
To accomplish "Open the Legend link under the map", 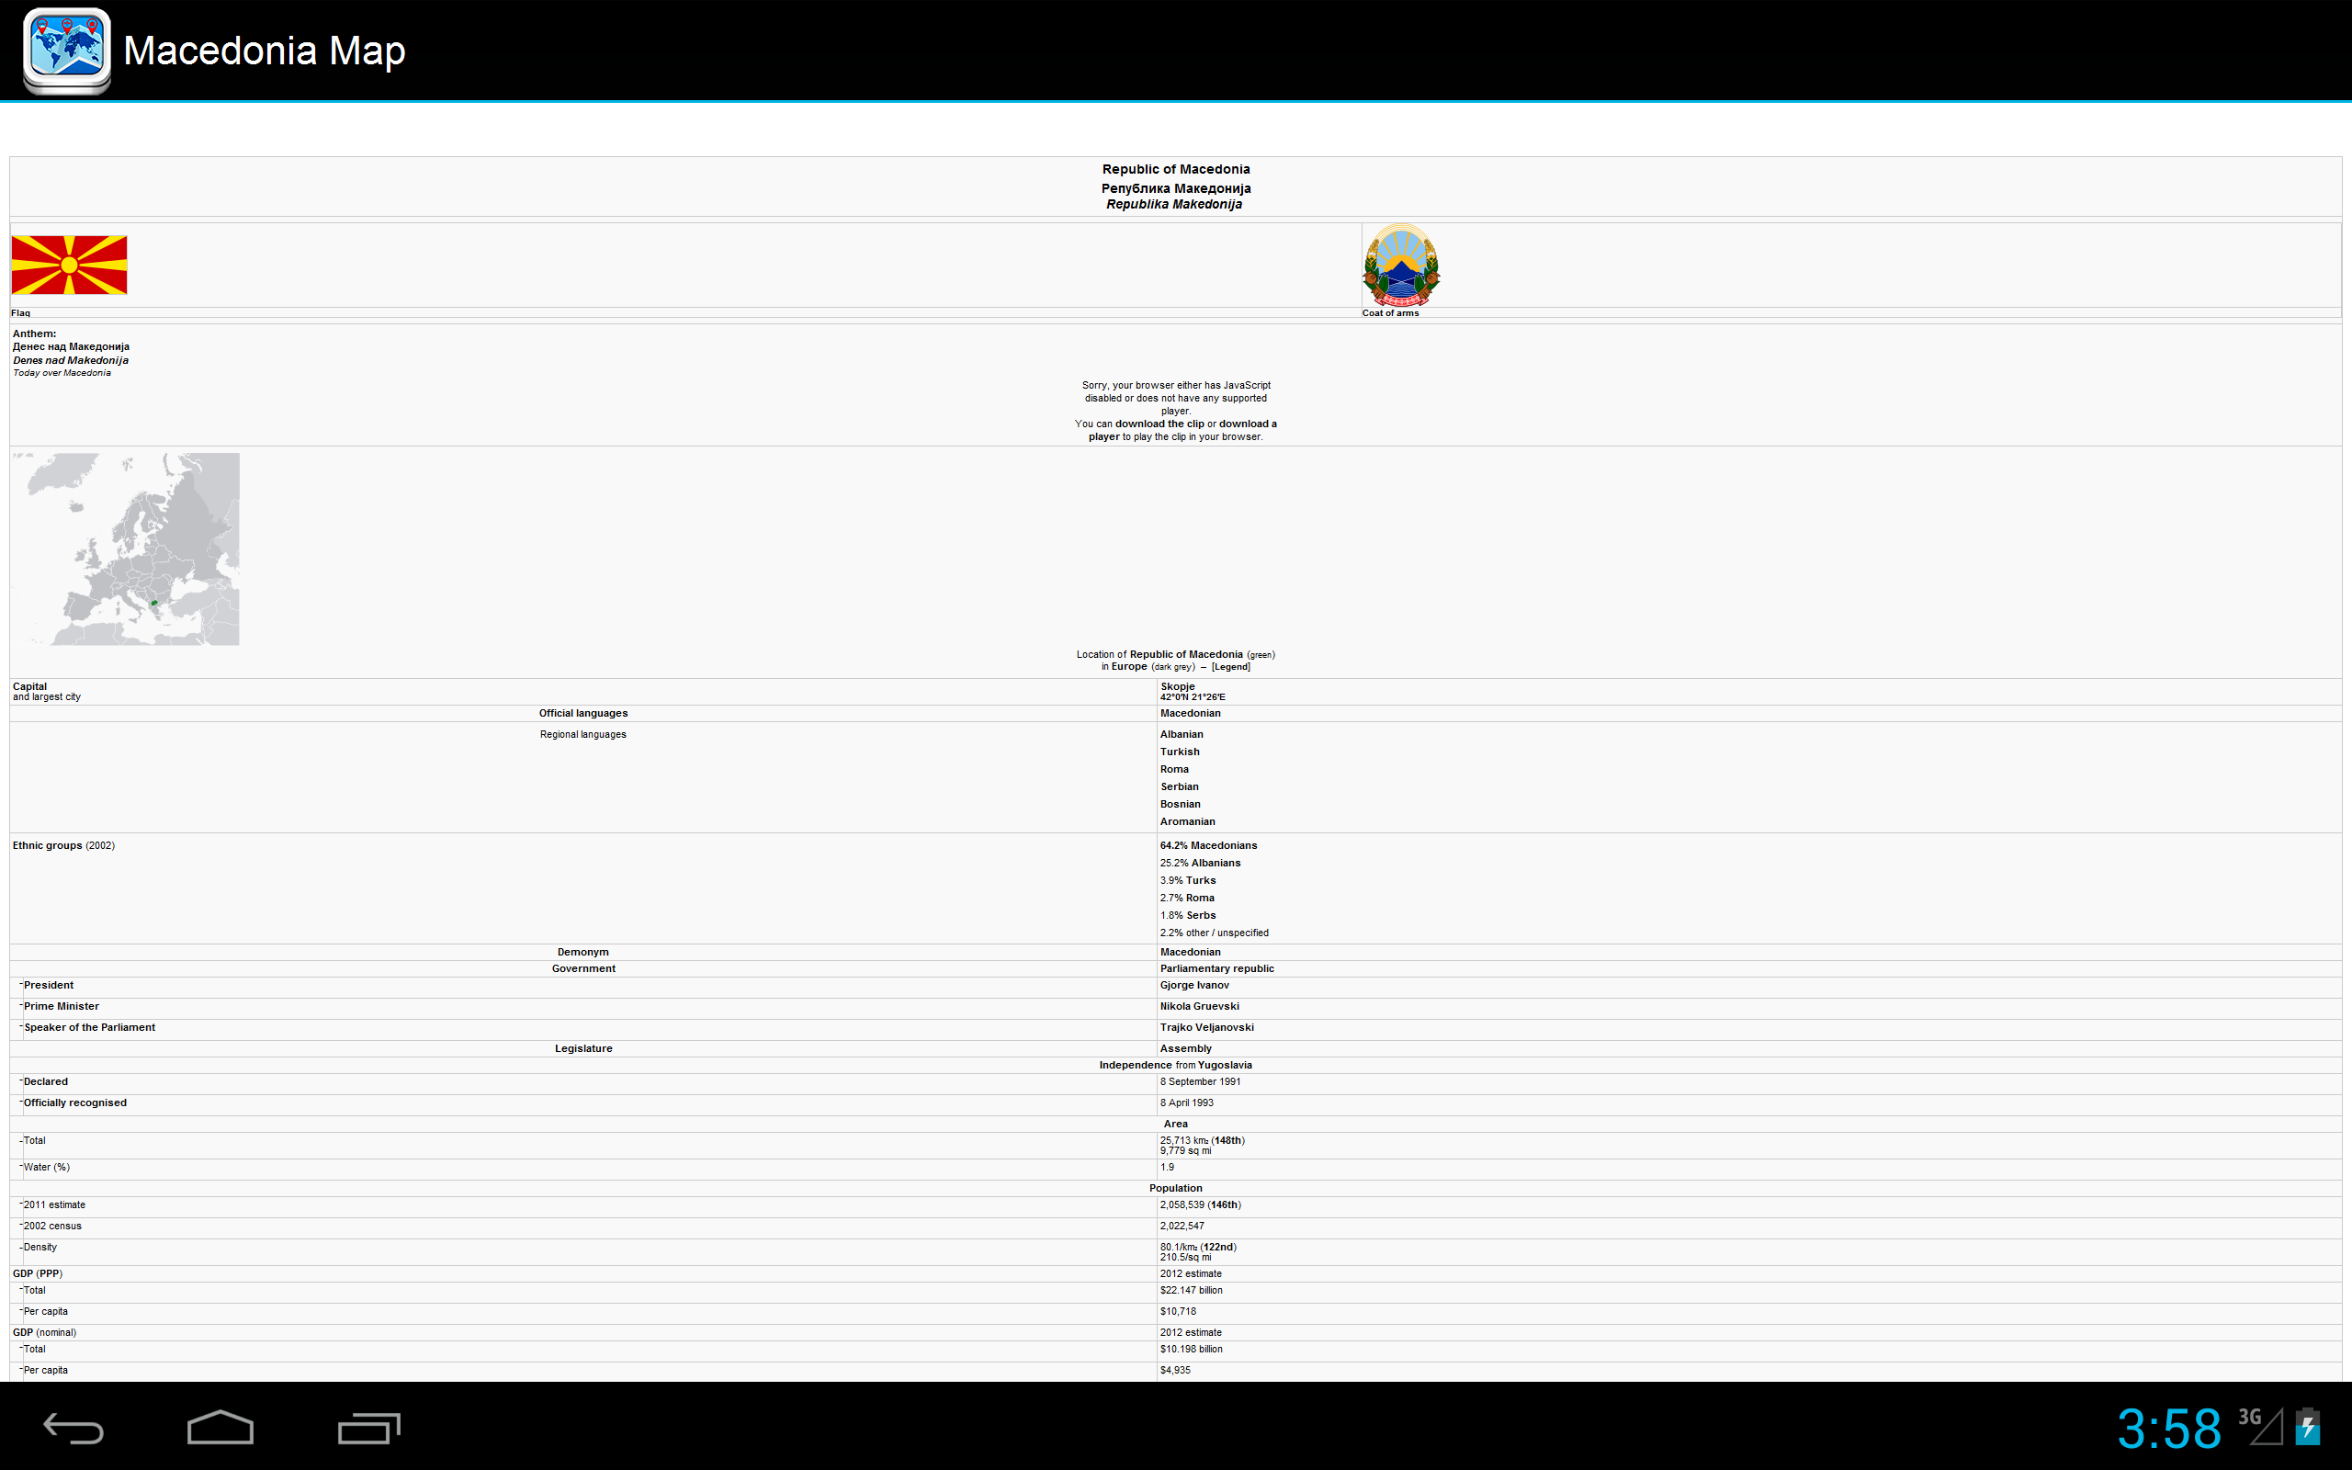I will [x=1230, y=667].
